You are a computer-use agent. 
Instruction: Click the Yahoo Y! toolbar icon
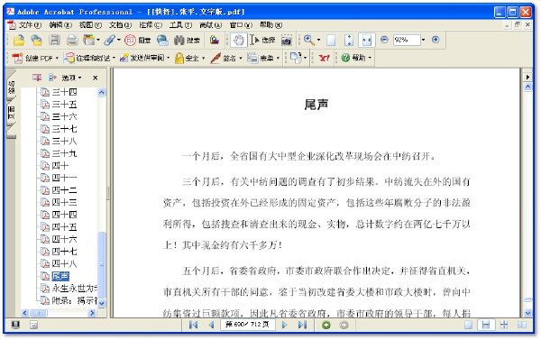click(324, 58)
